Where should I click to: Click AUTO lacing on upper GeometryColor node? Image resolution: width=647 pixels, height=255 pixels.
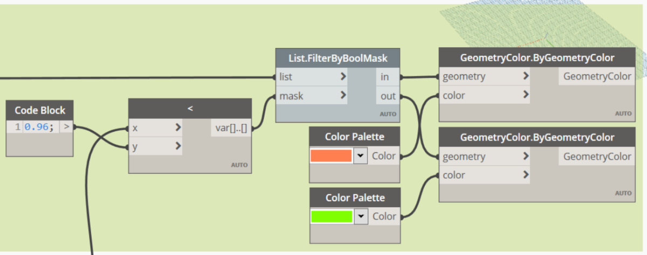(x=624, y=114)
